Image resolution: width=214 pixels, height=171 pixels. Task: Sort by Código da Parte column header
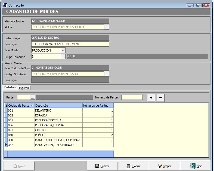[x=19, y=106]
